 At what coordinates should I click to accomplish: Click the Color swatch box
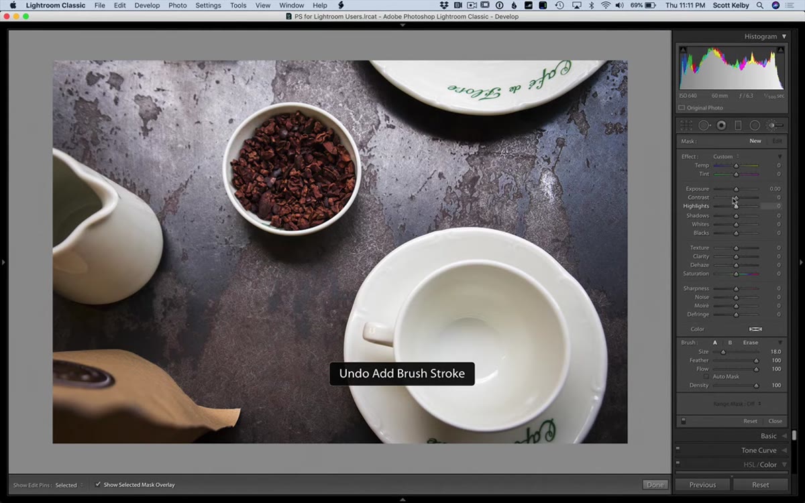[755, 329]
